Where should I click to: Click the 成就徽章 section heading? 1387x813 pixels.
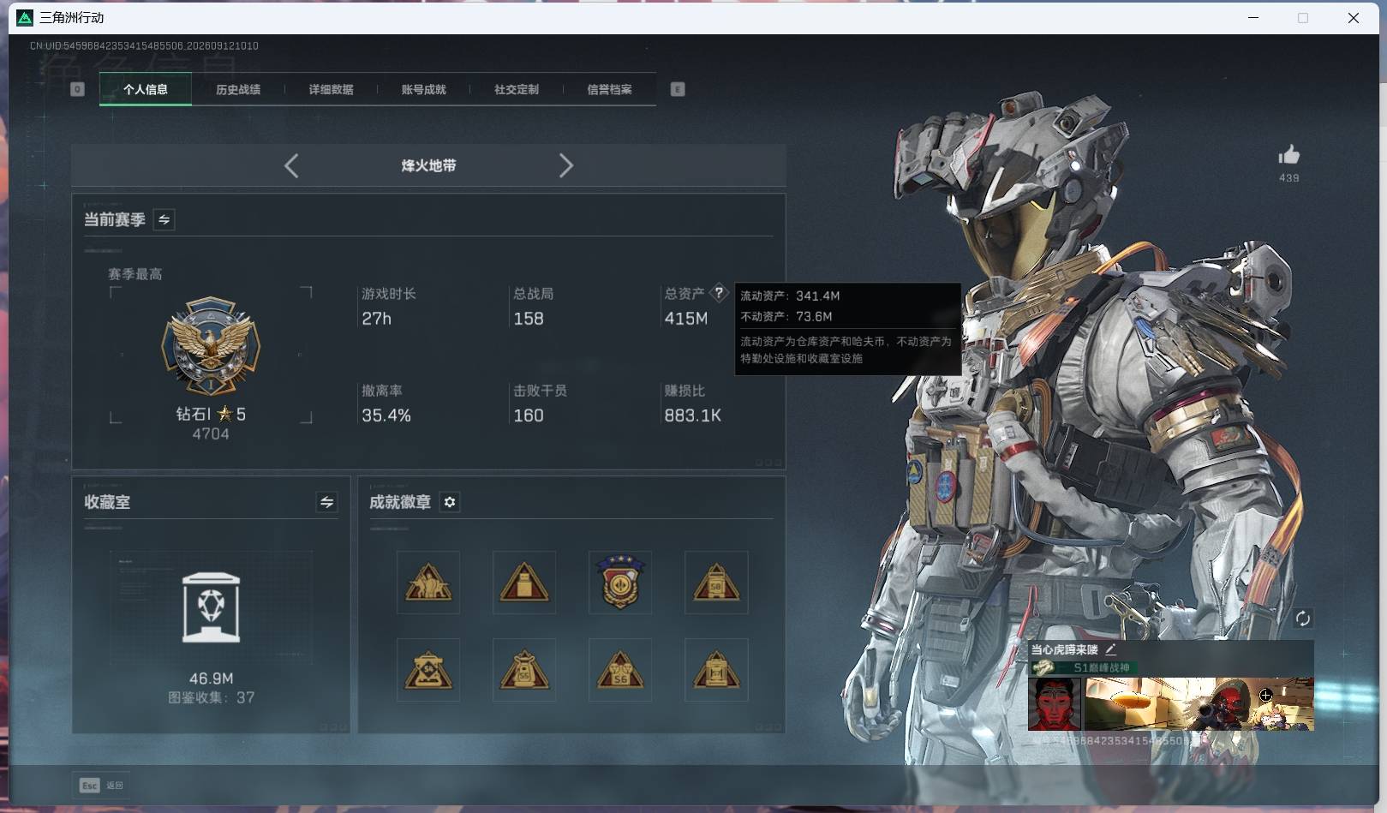point(400,502)
